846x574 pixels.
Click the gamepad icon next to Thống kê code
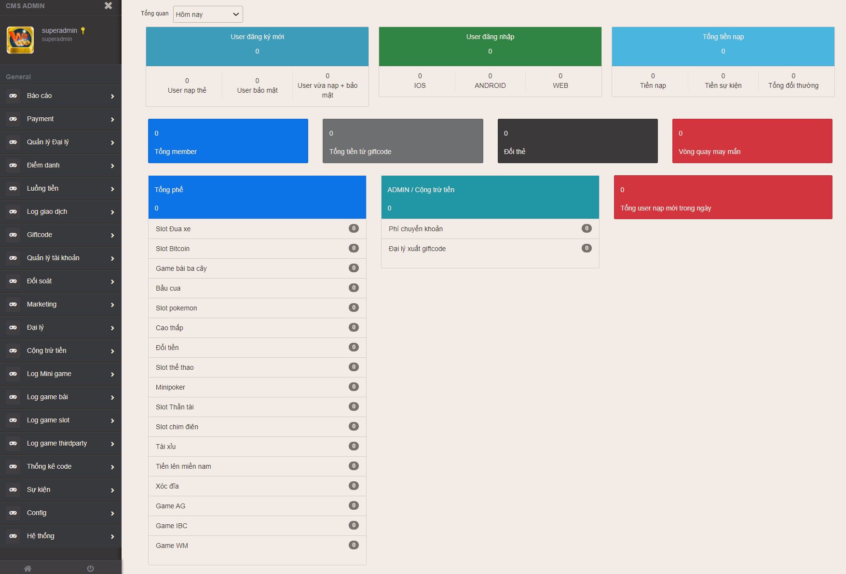(13, 467)
